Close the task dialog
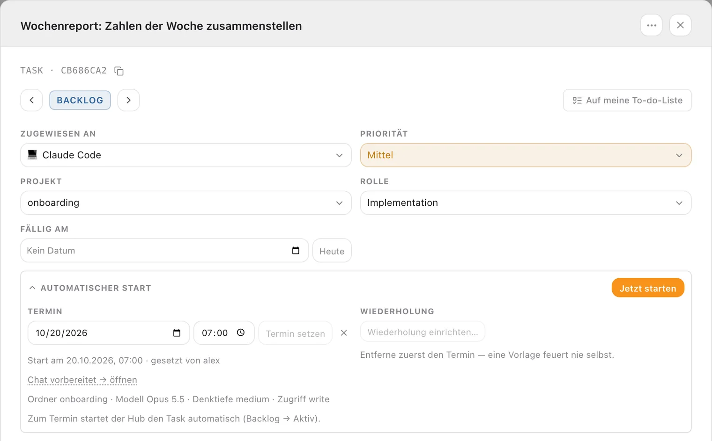The height and width of the screenshot is (441, 712). coord(680,25)
